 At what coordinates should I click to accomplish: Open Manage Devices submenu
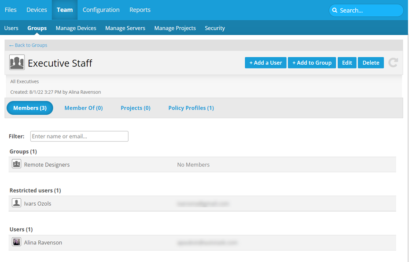[x=76, y=28]
